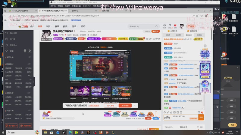Open the 关注 heart icon in Douyu header
This screenshot has height=135, width=241.
pos(170,25)
